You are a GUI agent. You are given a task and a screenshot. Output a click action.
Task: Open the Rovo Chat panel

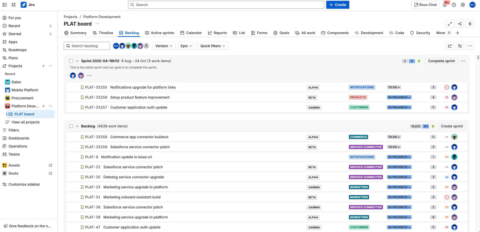425,5
